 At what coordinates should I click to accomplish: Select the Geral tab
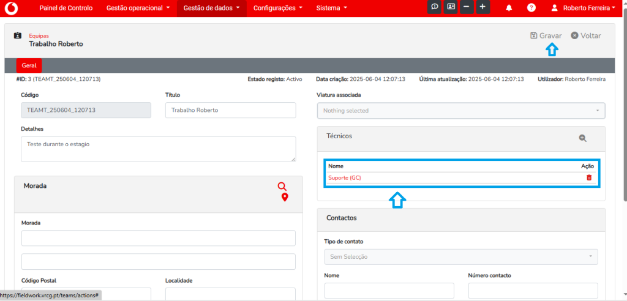[x=29, y=65]
